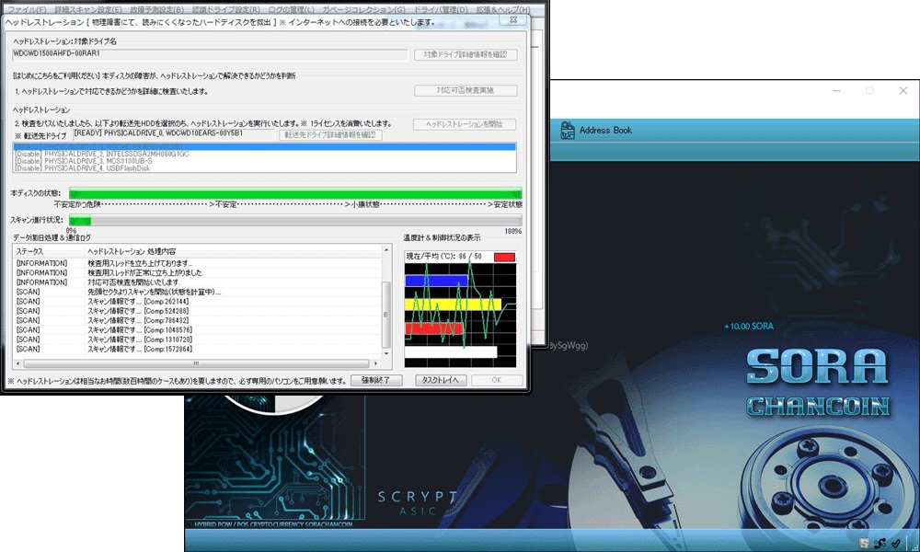This screenshot has height=552, width=920.
Task: Click the log scrollbar up arrow
Action: pos(386,250)
